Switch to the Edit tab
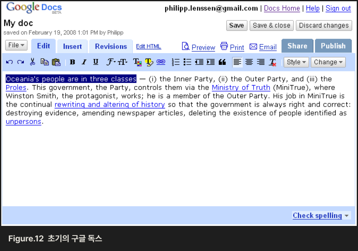This screenshot has width=358, height=251. pos(43,46)
